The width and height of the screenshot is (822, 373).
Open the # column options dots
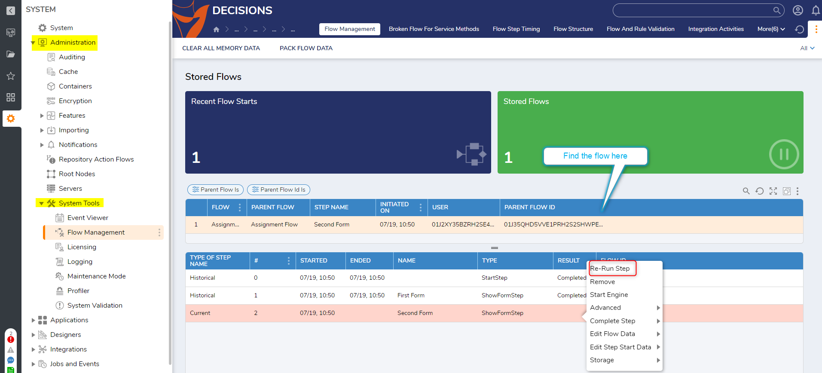coord(289,261)
